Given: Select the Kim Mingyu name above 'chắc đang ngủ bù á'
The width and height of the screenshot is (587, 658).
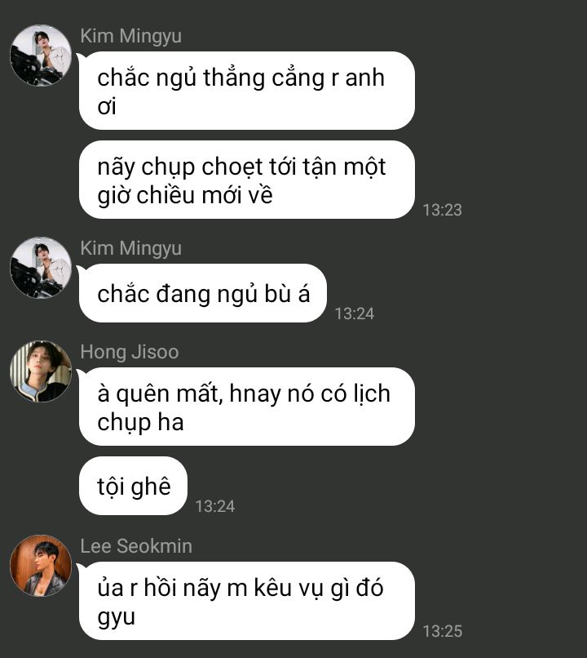Looking at the screenshot, I should [130, 249].
